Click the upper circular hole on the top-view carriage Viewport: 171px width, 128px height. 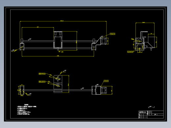[58, 79]
